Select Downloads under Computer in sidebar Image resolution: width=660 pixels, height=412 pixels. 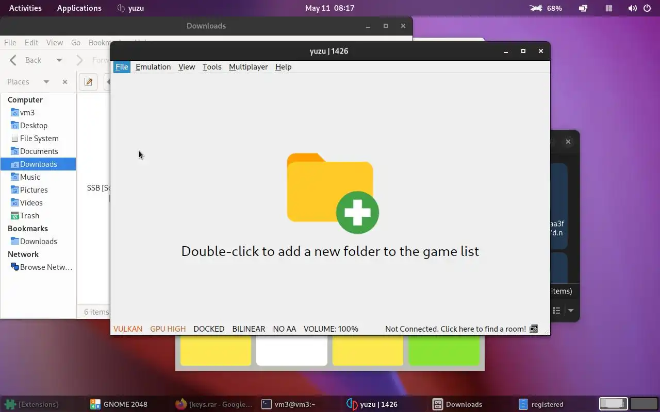[x=38, y=164]
